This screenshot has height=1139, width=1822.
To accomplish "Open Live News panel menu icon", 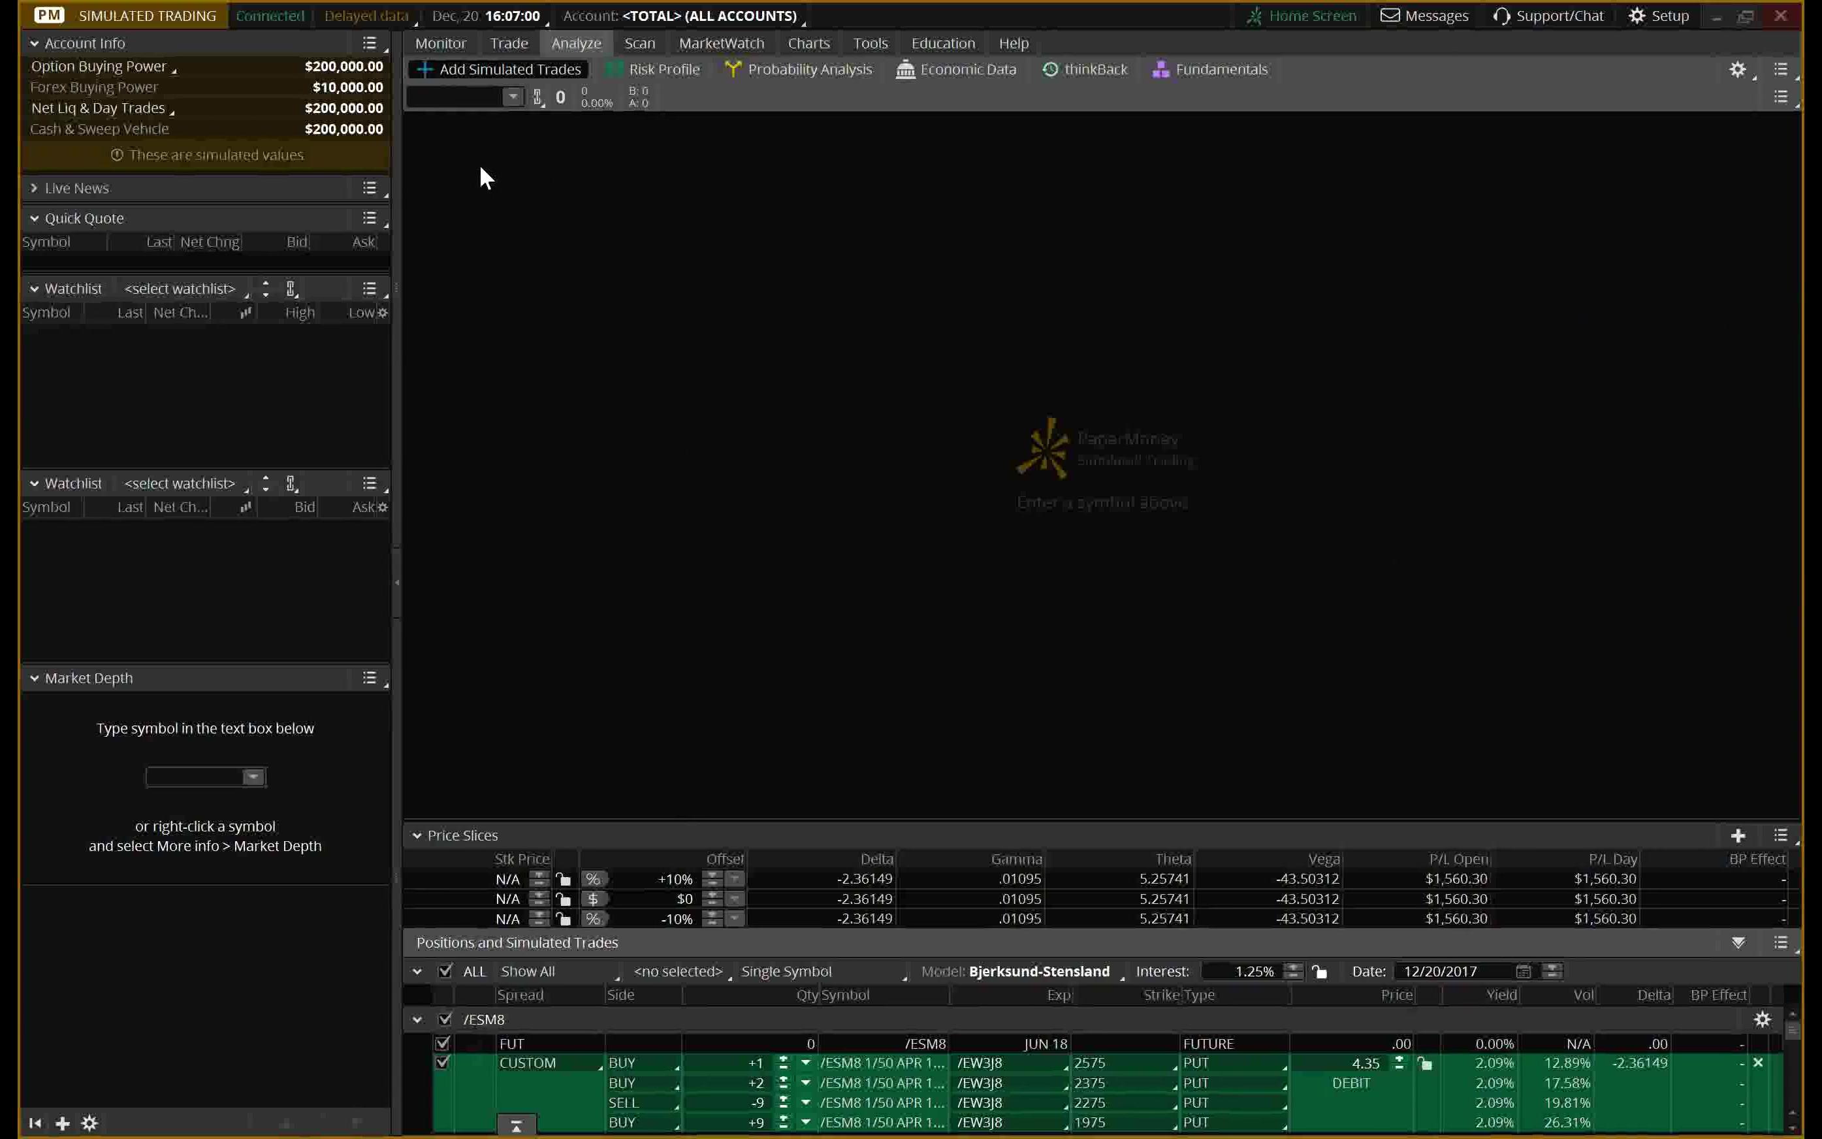I will click(x=369, y=187).
